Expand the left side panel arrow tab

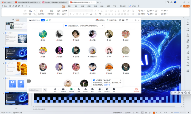pyautogui.click(x=29, y=81)
